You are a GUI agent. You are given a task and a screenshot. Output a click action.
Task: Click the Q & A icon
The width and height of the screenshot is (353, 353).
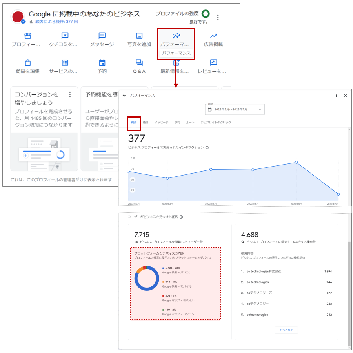[139, 63]
